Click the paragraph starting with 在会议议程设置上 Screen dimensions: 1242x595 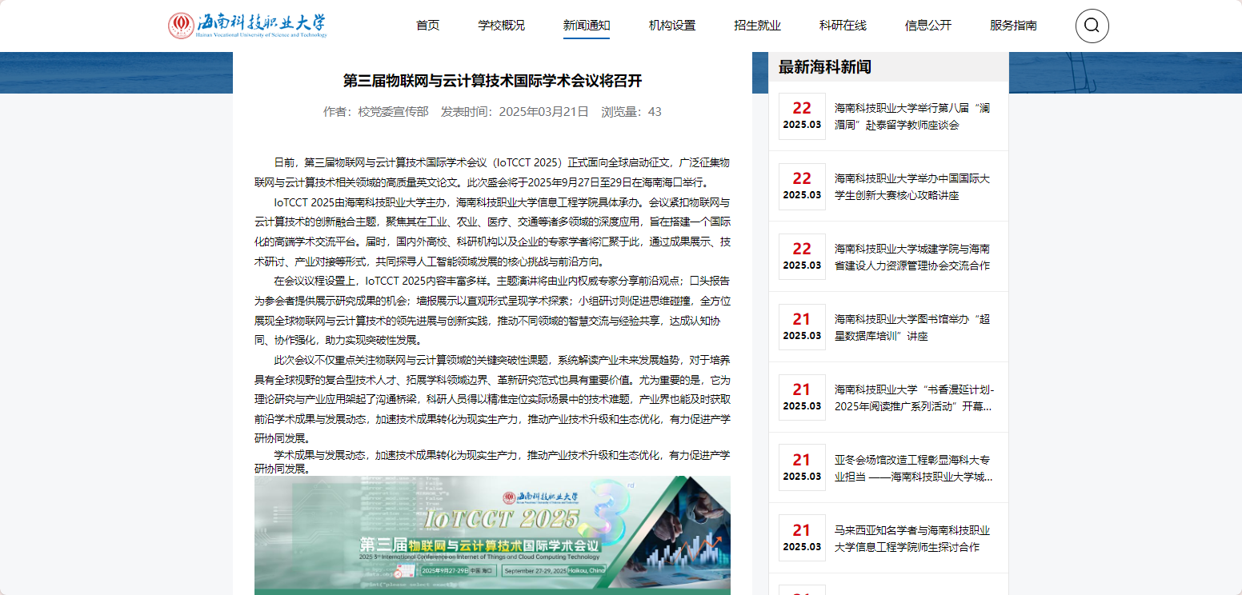pyautogui.click(x=492, y=310)
